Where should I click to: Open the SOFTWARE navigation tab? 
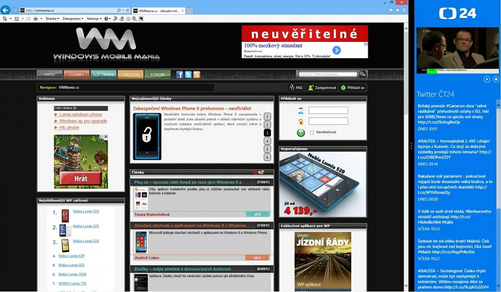tap(104, 74)
